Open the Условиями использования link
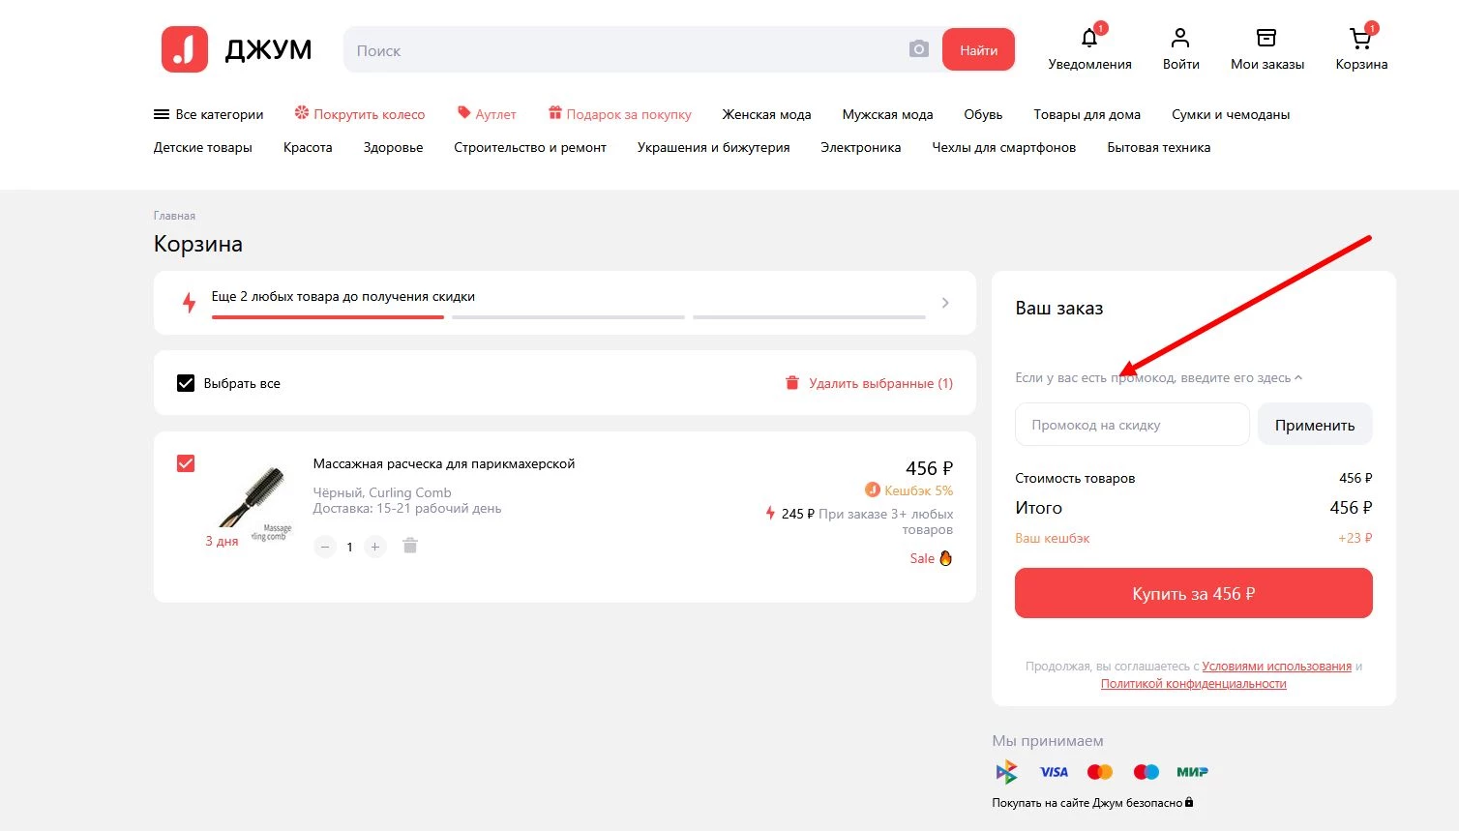Viewport: 1459px width, 831px height. pos(1277,666)
